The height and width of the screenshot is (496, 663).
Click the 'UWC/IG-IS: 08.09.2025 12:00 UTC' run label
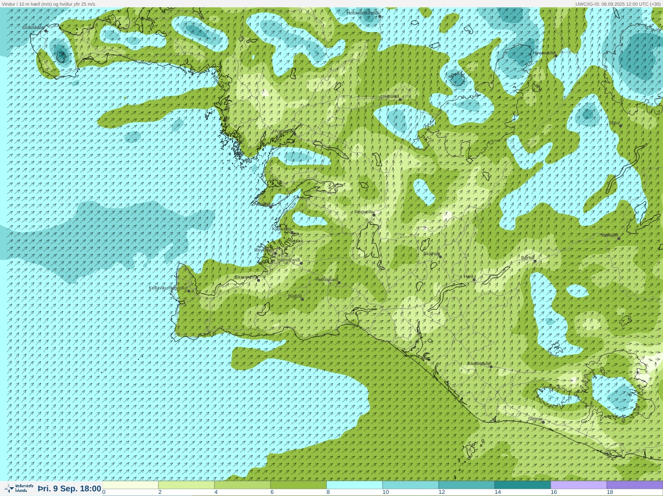pos(618,4)
